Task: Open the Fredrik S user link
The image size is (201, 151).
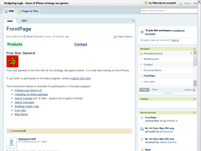Action: coord(172,121)
